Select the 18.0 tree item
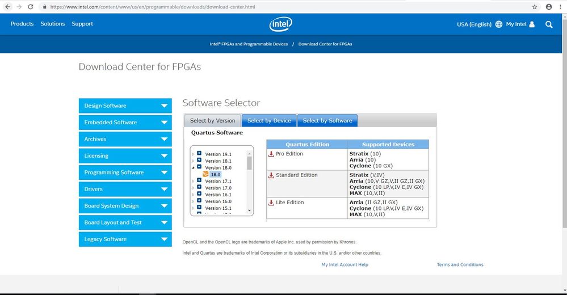 216,174
